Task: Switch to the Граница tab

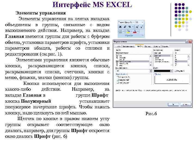Action: pos(148,46)
